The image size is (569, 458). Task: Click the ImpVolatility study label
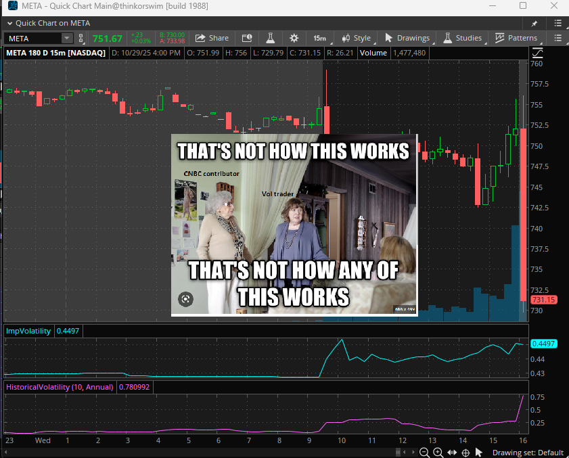pos(28,331)
